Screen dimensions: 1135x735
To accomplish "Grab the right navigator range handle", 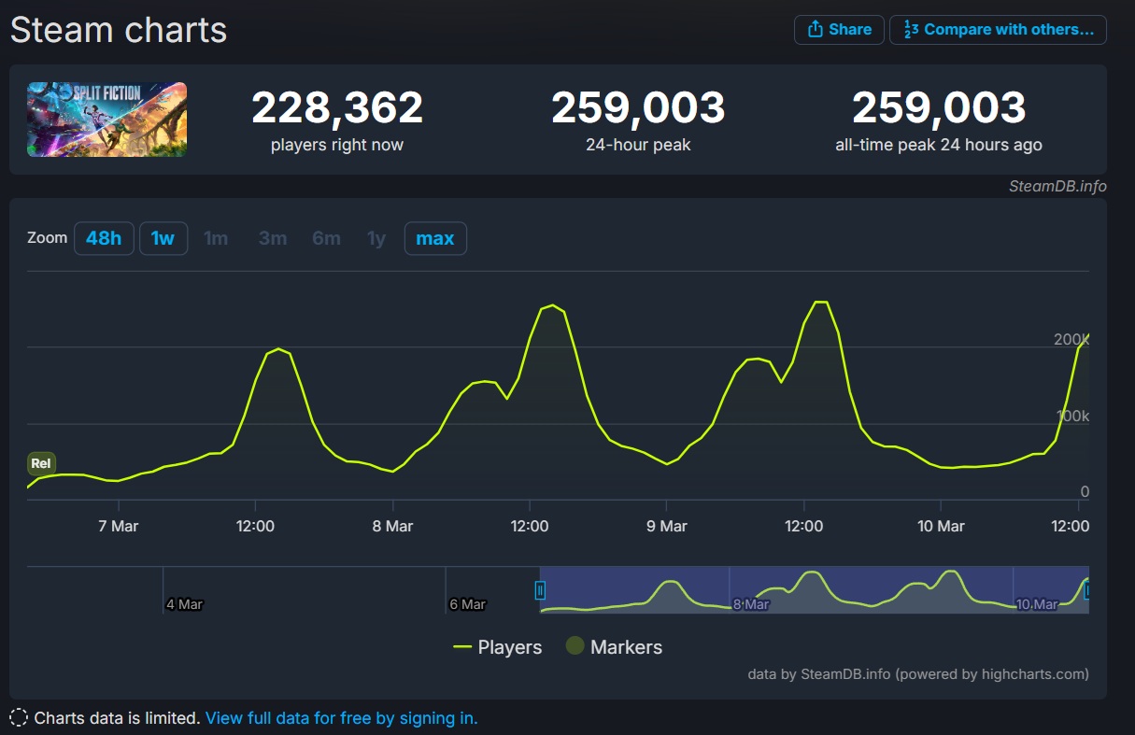I will click(x=1087, y=590).
